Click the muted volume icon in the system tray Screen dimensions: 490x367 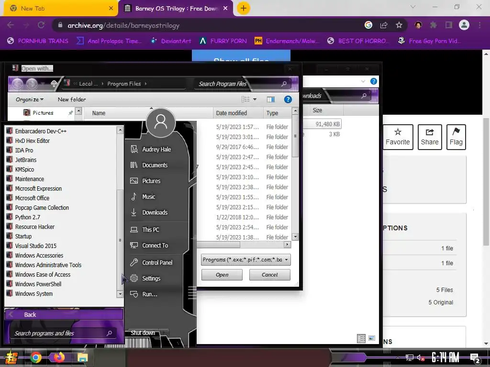[421, 358]
